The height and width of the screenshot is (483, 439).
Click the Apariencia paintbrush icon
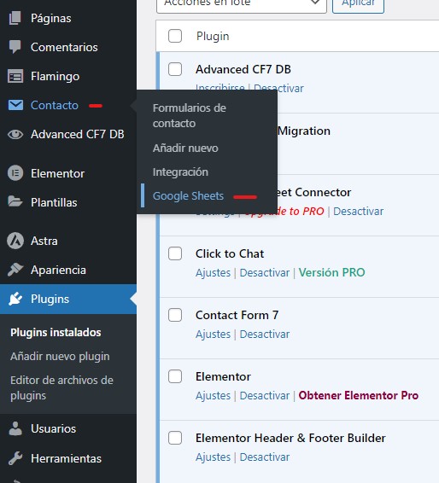point(15,270)
